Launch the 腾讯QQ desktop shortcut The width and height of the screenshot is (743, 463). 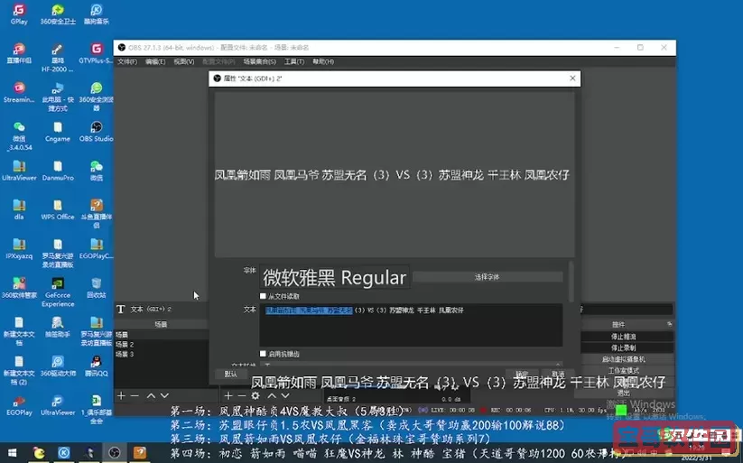tap(97, 366)
